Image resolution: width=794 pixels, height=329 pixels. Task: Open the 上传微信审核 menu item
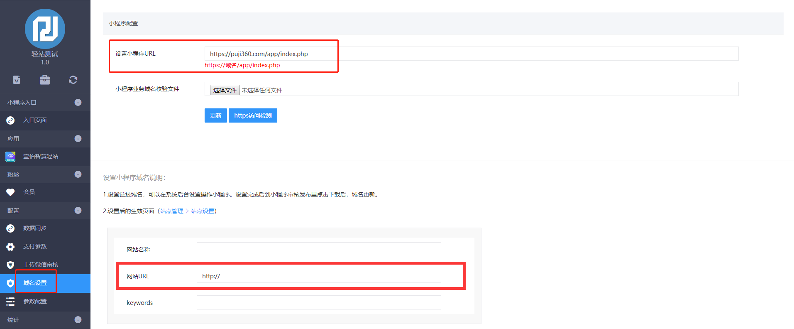point(45,265)
